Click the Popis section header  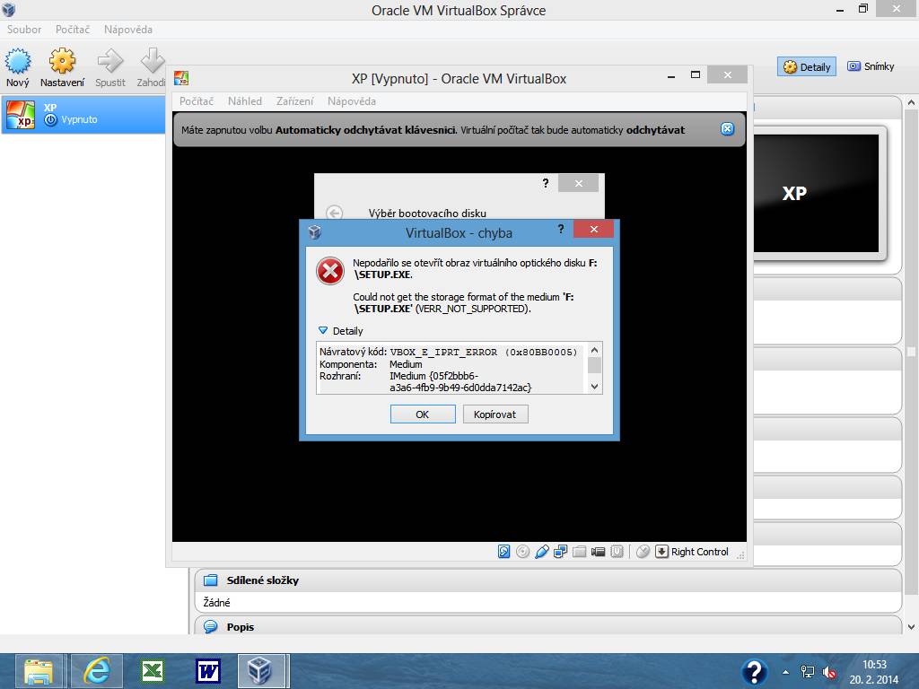547,626
